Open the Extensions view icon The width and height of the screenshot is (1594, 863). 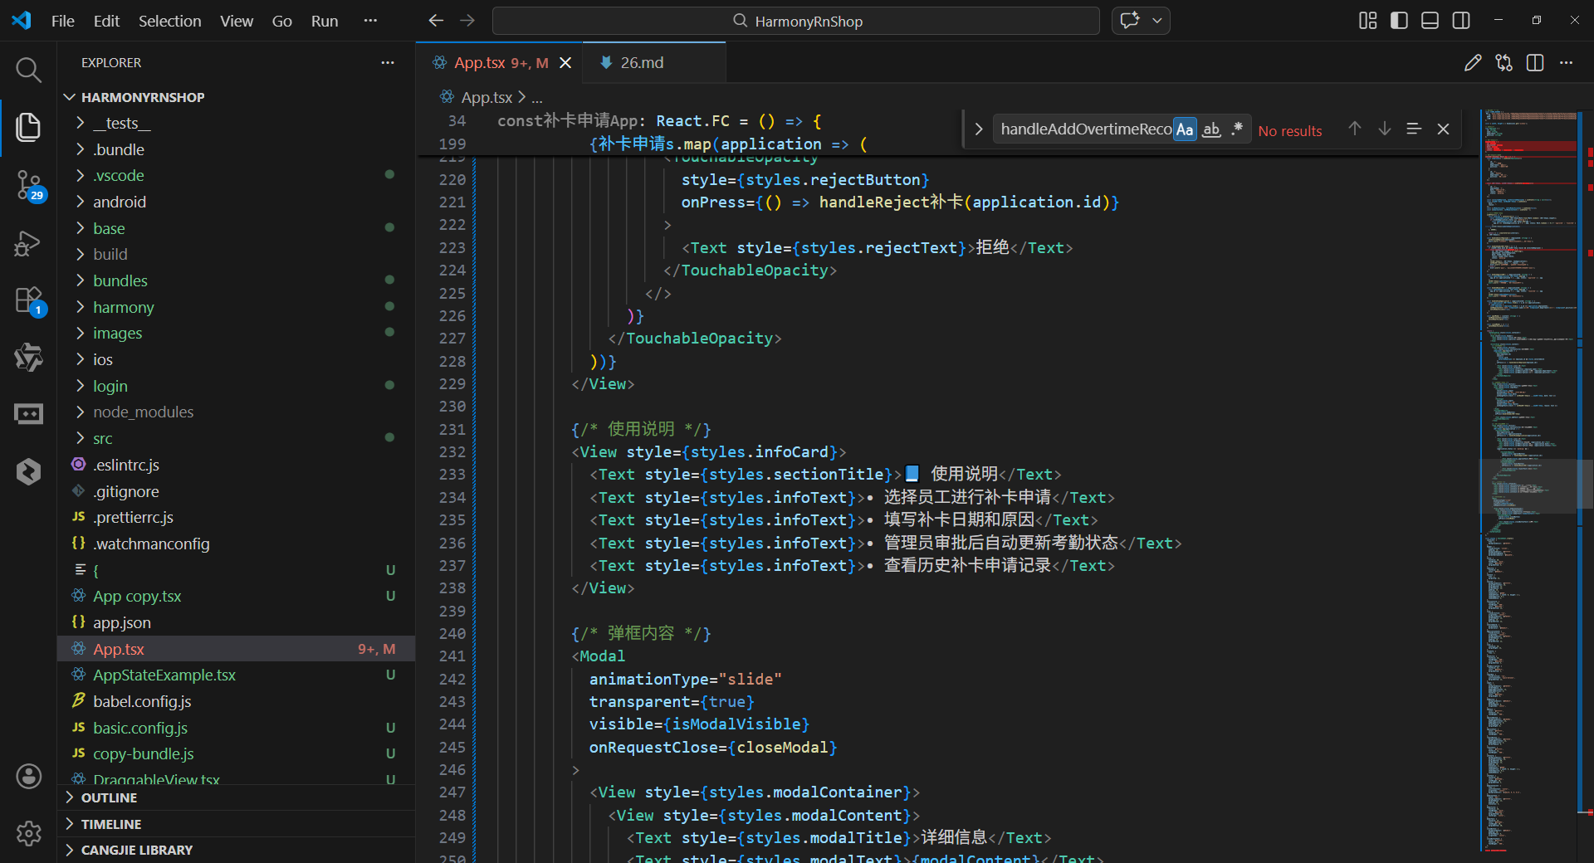point(28,300)
